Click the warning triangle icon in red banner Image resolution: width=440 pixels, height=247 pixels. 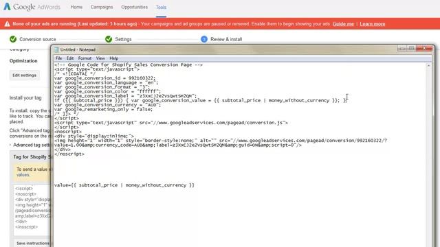point(7,24)
